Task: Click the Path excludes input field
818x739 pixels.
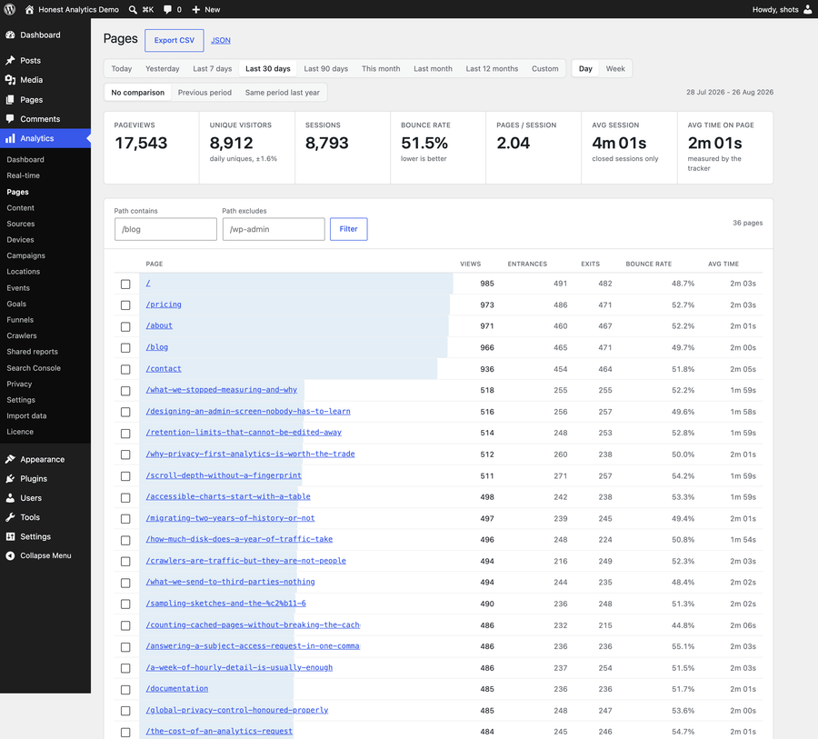Action: (274, 229)
